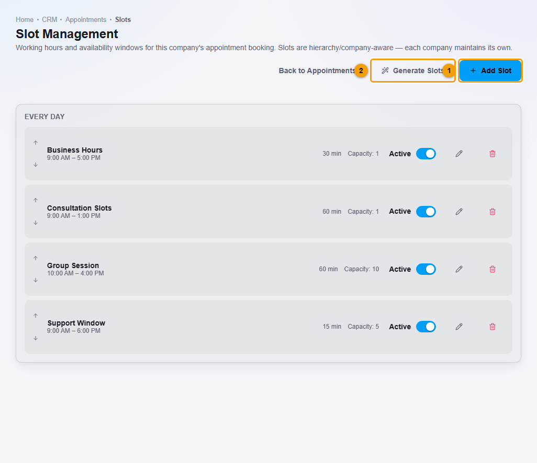This screenshot has height=463, width=537.
Task: Click Back to Appointments
Action: pos(317,71)
